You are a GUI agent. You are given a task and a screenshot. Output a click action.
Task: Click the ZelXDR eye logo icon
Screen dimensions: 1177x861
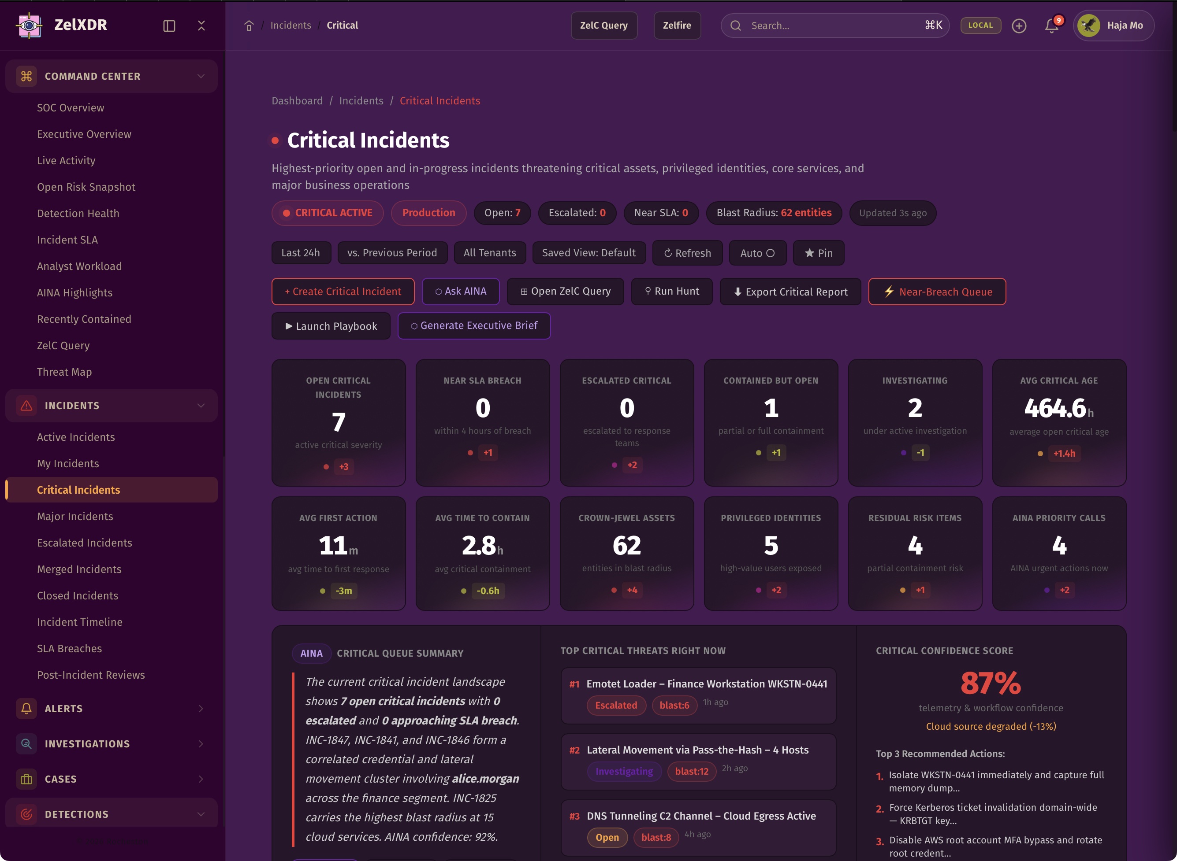(x=29, y=25)
